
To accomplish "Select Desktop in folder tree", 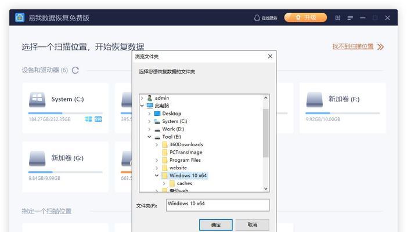I will coord(172,114).
